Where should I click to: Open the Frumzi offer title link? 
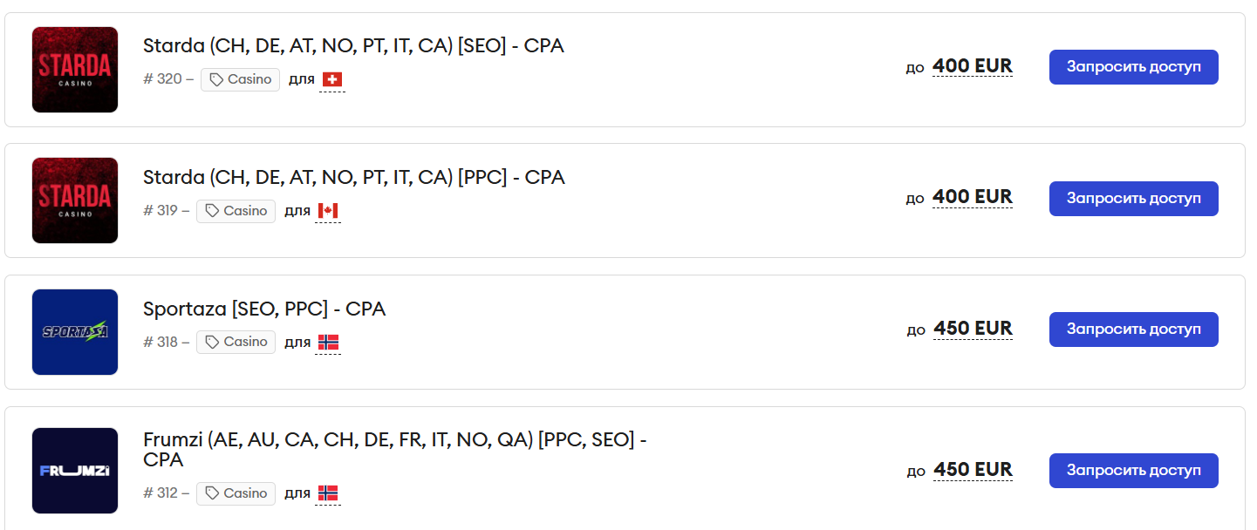[394, 449]
